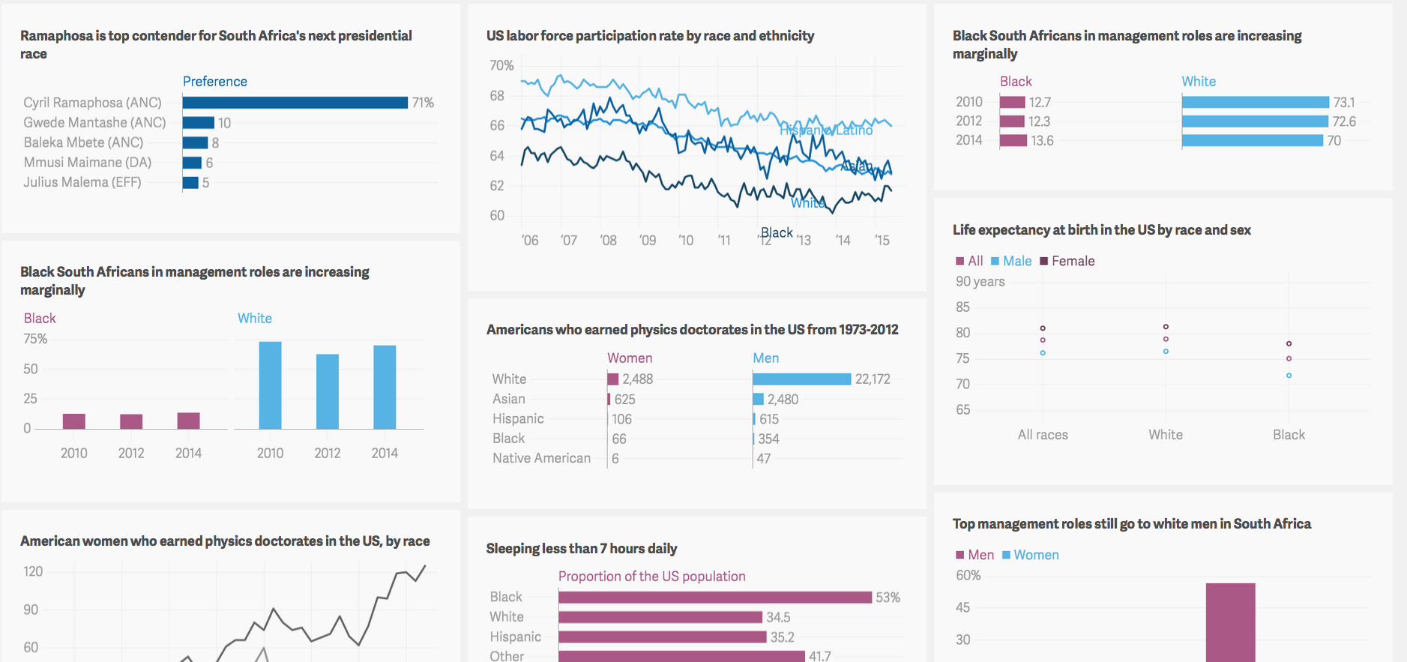The image size is (1407, 662).
Task: Open the US labor force participation chart title
Action: [650, 35]
